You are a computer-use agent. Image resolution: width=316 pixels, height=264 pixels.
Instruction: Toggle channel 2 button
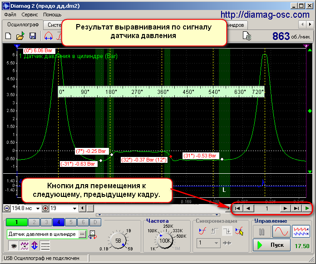point(34,222)
